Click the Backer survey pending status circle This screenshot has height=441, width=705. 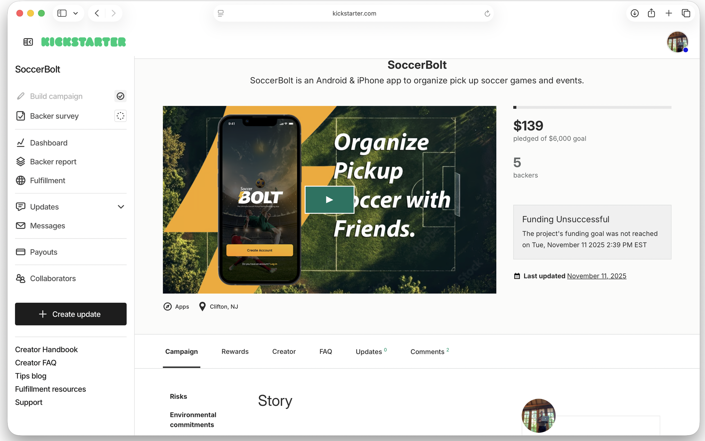point(120,116)
